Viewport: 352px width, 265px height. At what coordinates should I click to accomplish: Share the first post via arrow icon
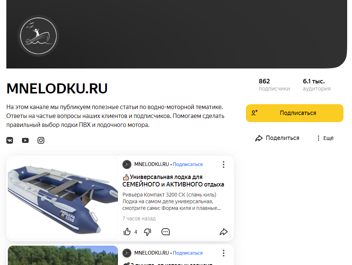coord(224,232)
